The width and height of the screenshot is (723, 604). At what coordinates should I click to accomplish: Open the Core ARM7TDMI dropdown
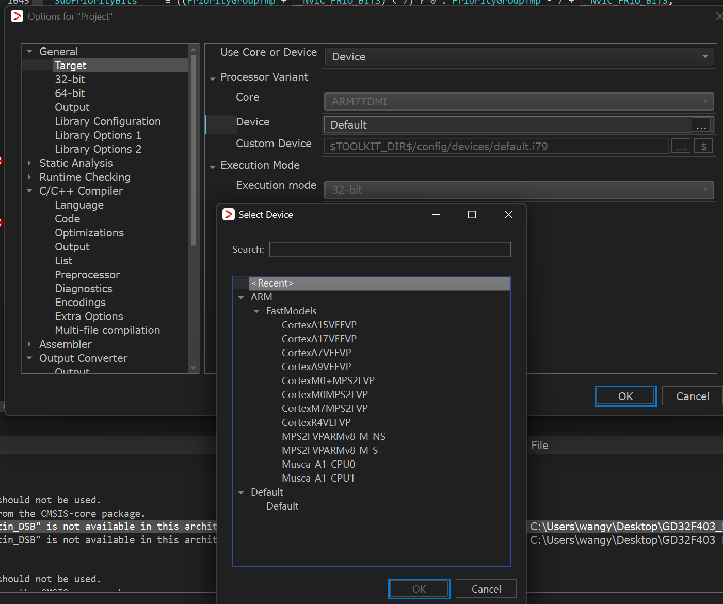pos(519,102)
